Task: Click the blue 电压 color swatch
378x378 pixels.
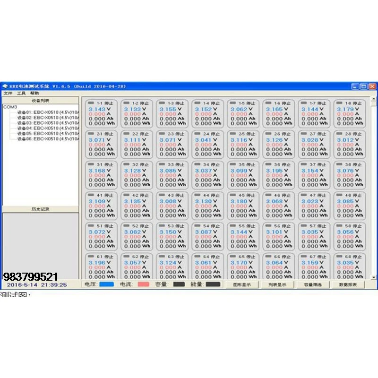Action: click(107, 284)
